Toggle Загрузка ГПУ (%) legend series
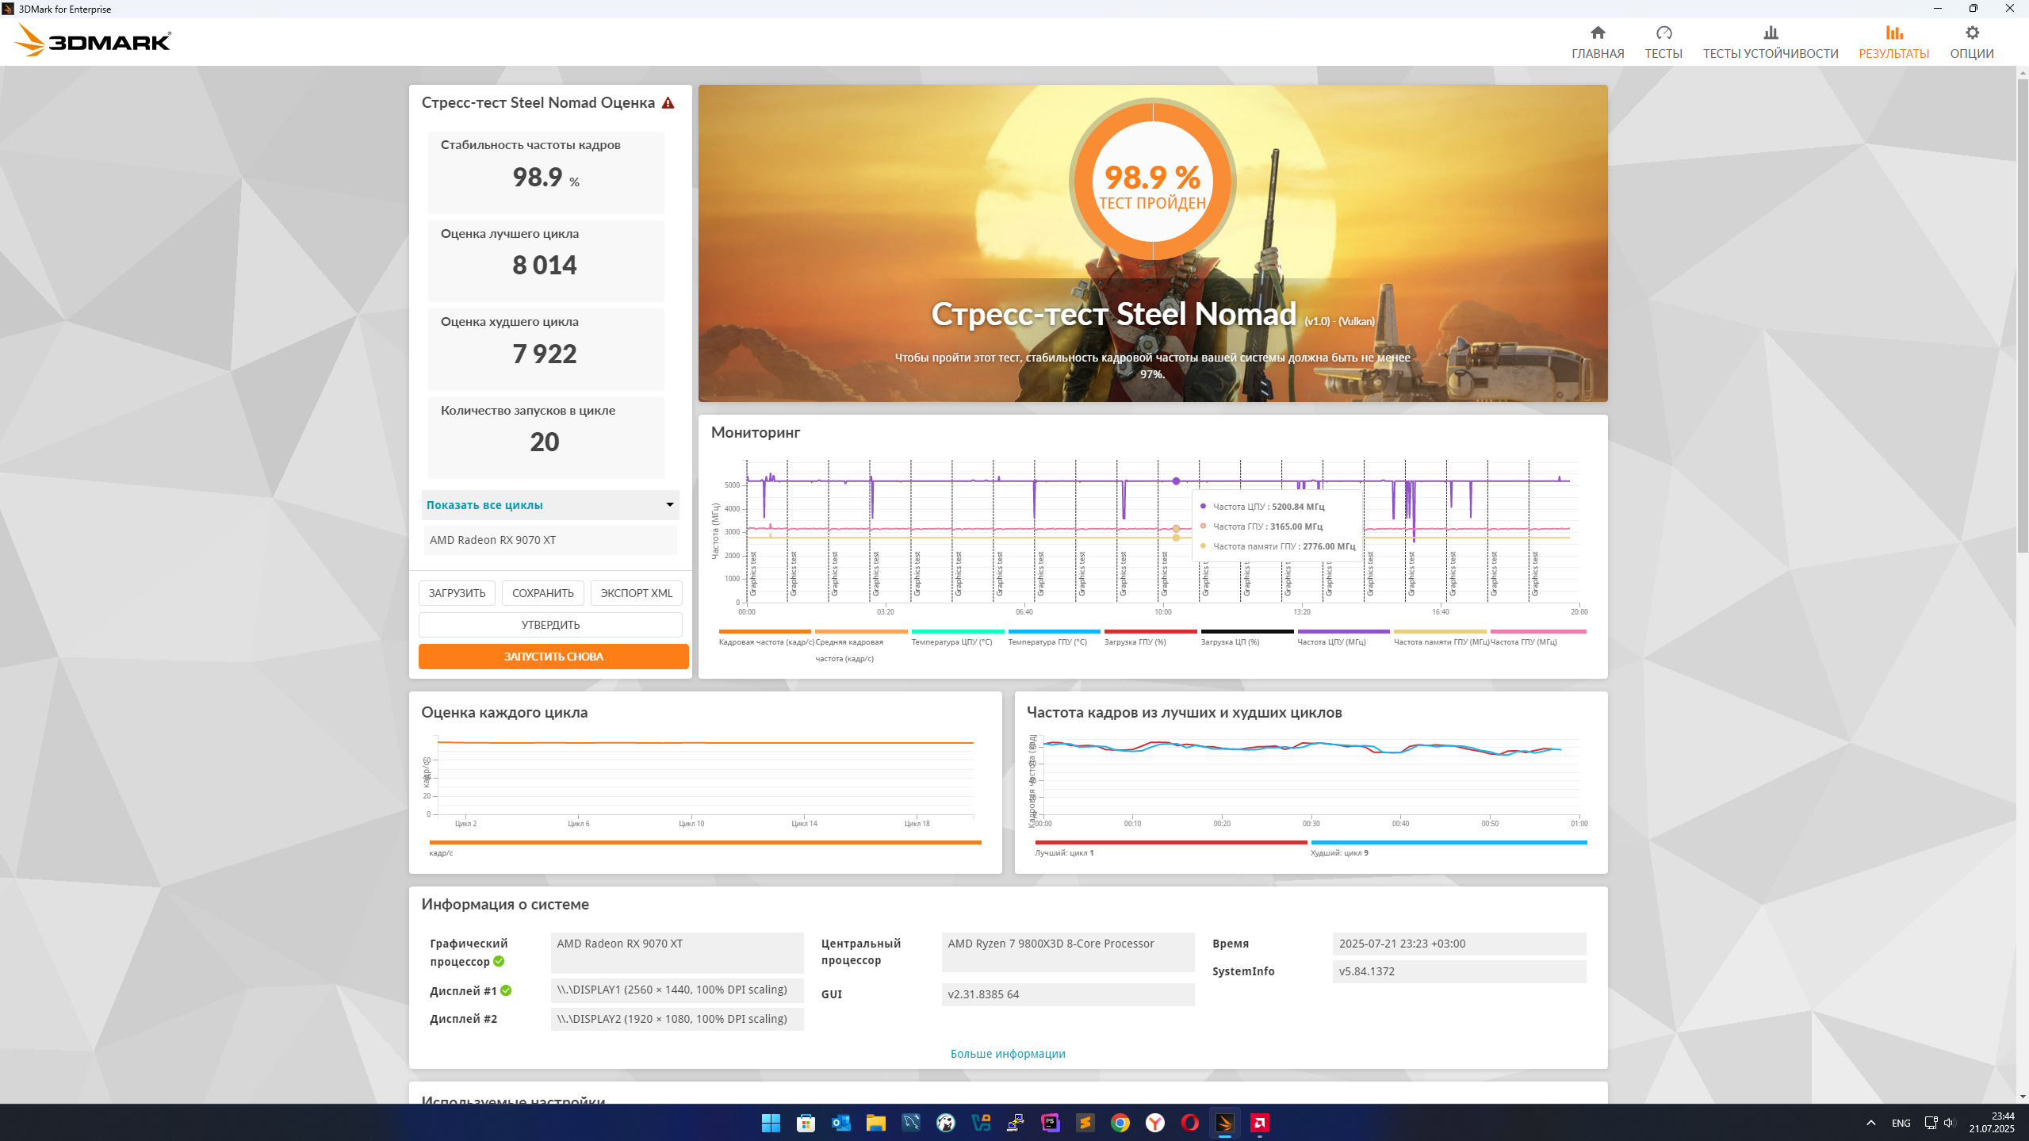2029x1141 pixels. [x=1135, y=641]
